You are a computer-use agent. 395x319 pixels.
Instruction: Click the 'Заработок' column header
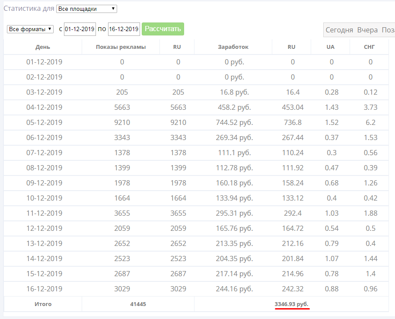point(233,47)
